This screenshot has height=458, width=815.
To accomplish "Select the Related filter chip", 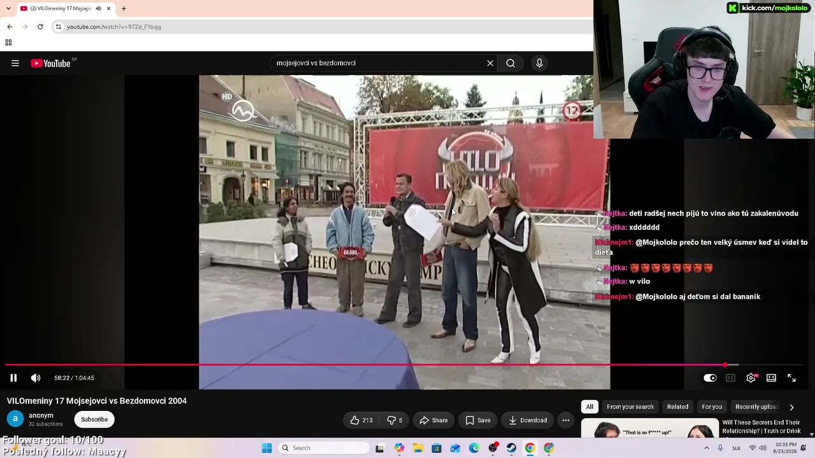I will (677, 406).
